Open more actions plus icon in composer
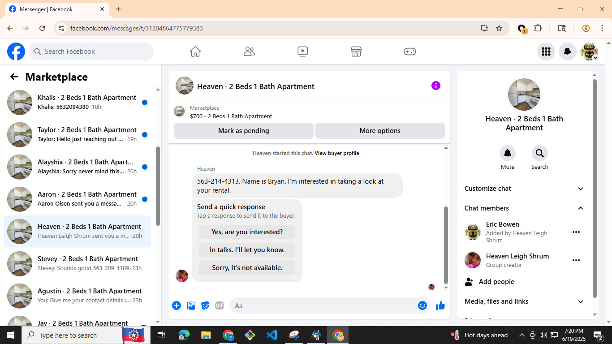Screen dimensions: 612x344 [177, 305]
